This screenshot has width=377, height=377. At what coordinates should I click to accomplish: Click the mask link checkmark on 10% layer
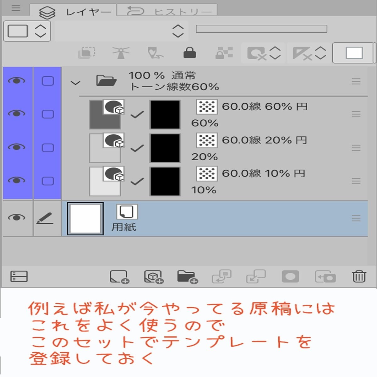pyautogui.click(x=137, y=182)
